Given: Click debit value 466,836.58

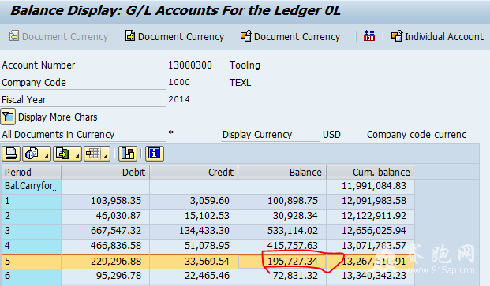Looking at the screenshot, I should pos(116,246).
